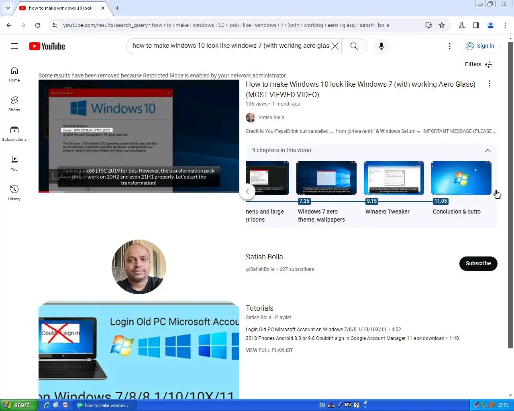This screenshot has width=514, height=411.
Task: Click small Satish Bolla avatar under video
Action: (251, 118)
